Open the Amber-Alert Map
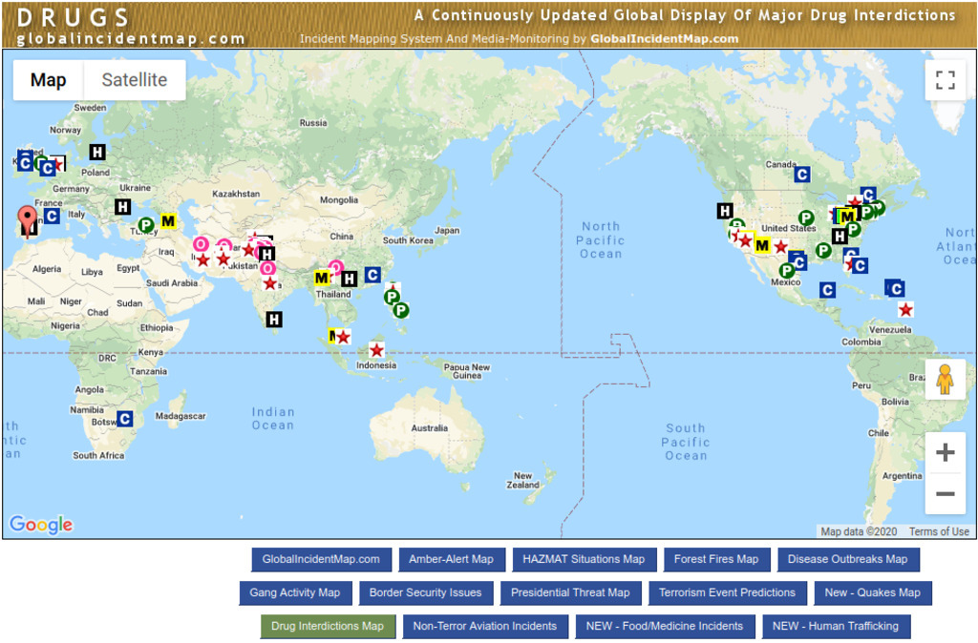This screenshot has width=978, height=643. (x=451, y=559)
